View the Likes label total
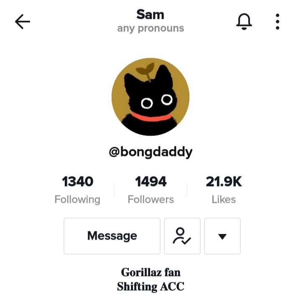 224,199
